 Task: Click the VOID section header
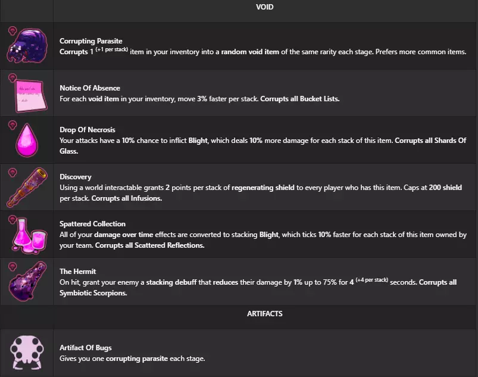click(x=264, y=8)
